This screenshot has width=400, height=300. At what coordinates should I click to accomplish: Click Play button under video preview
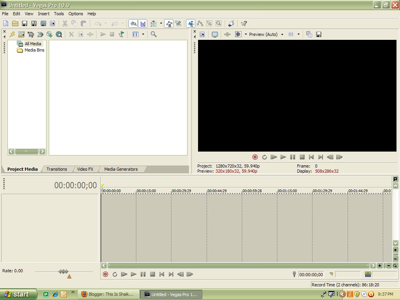pyautogui.click(x=283, y=157)
